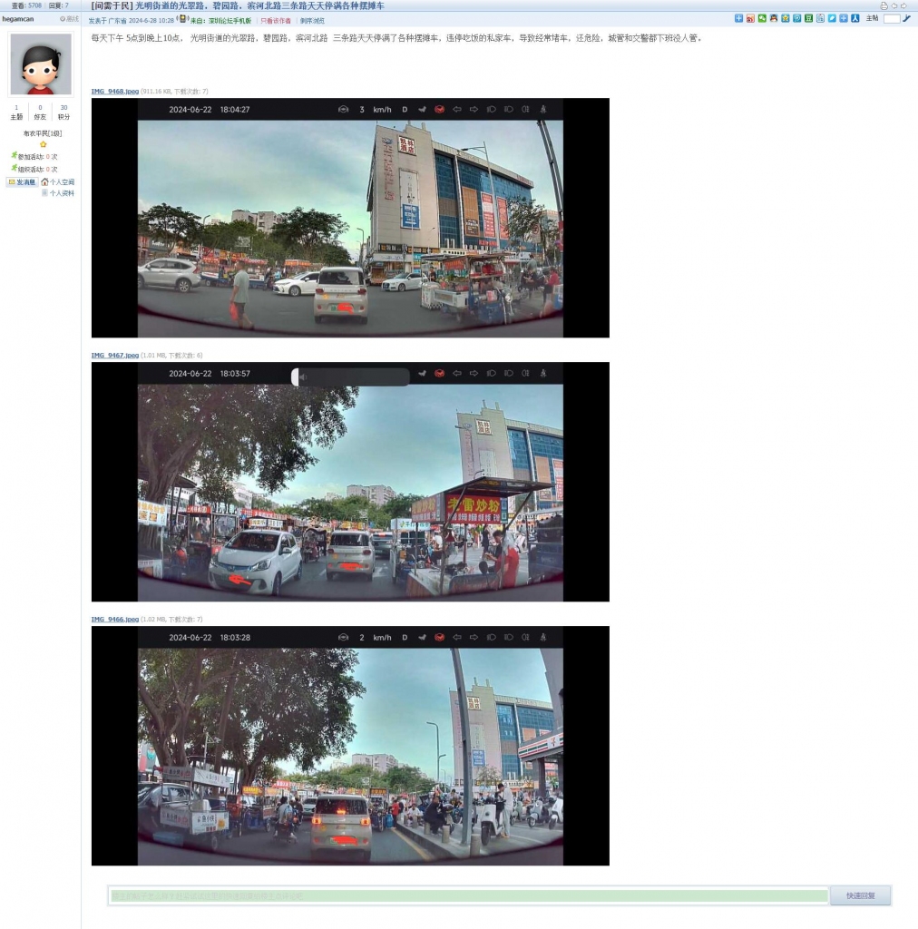This screenshot has width=918, height=929.
Task: Click the floor jump arrow icon
Action: (906, 18)
